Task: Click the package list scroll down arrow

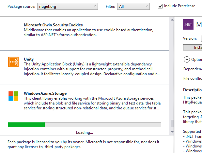Action: click(x=172, y=132)
